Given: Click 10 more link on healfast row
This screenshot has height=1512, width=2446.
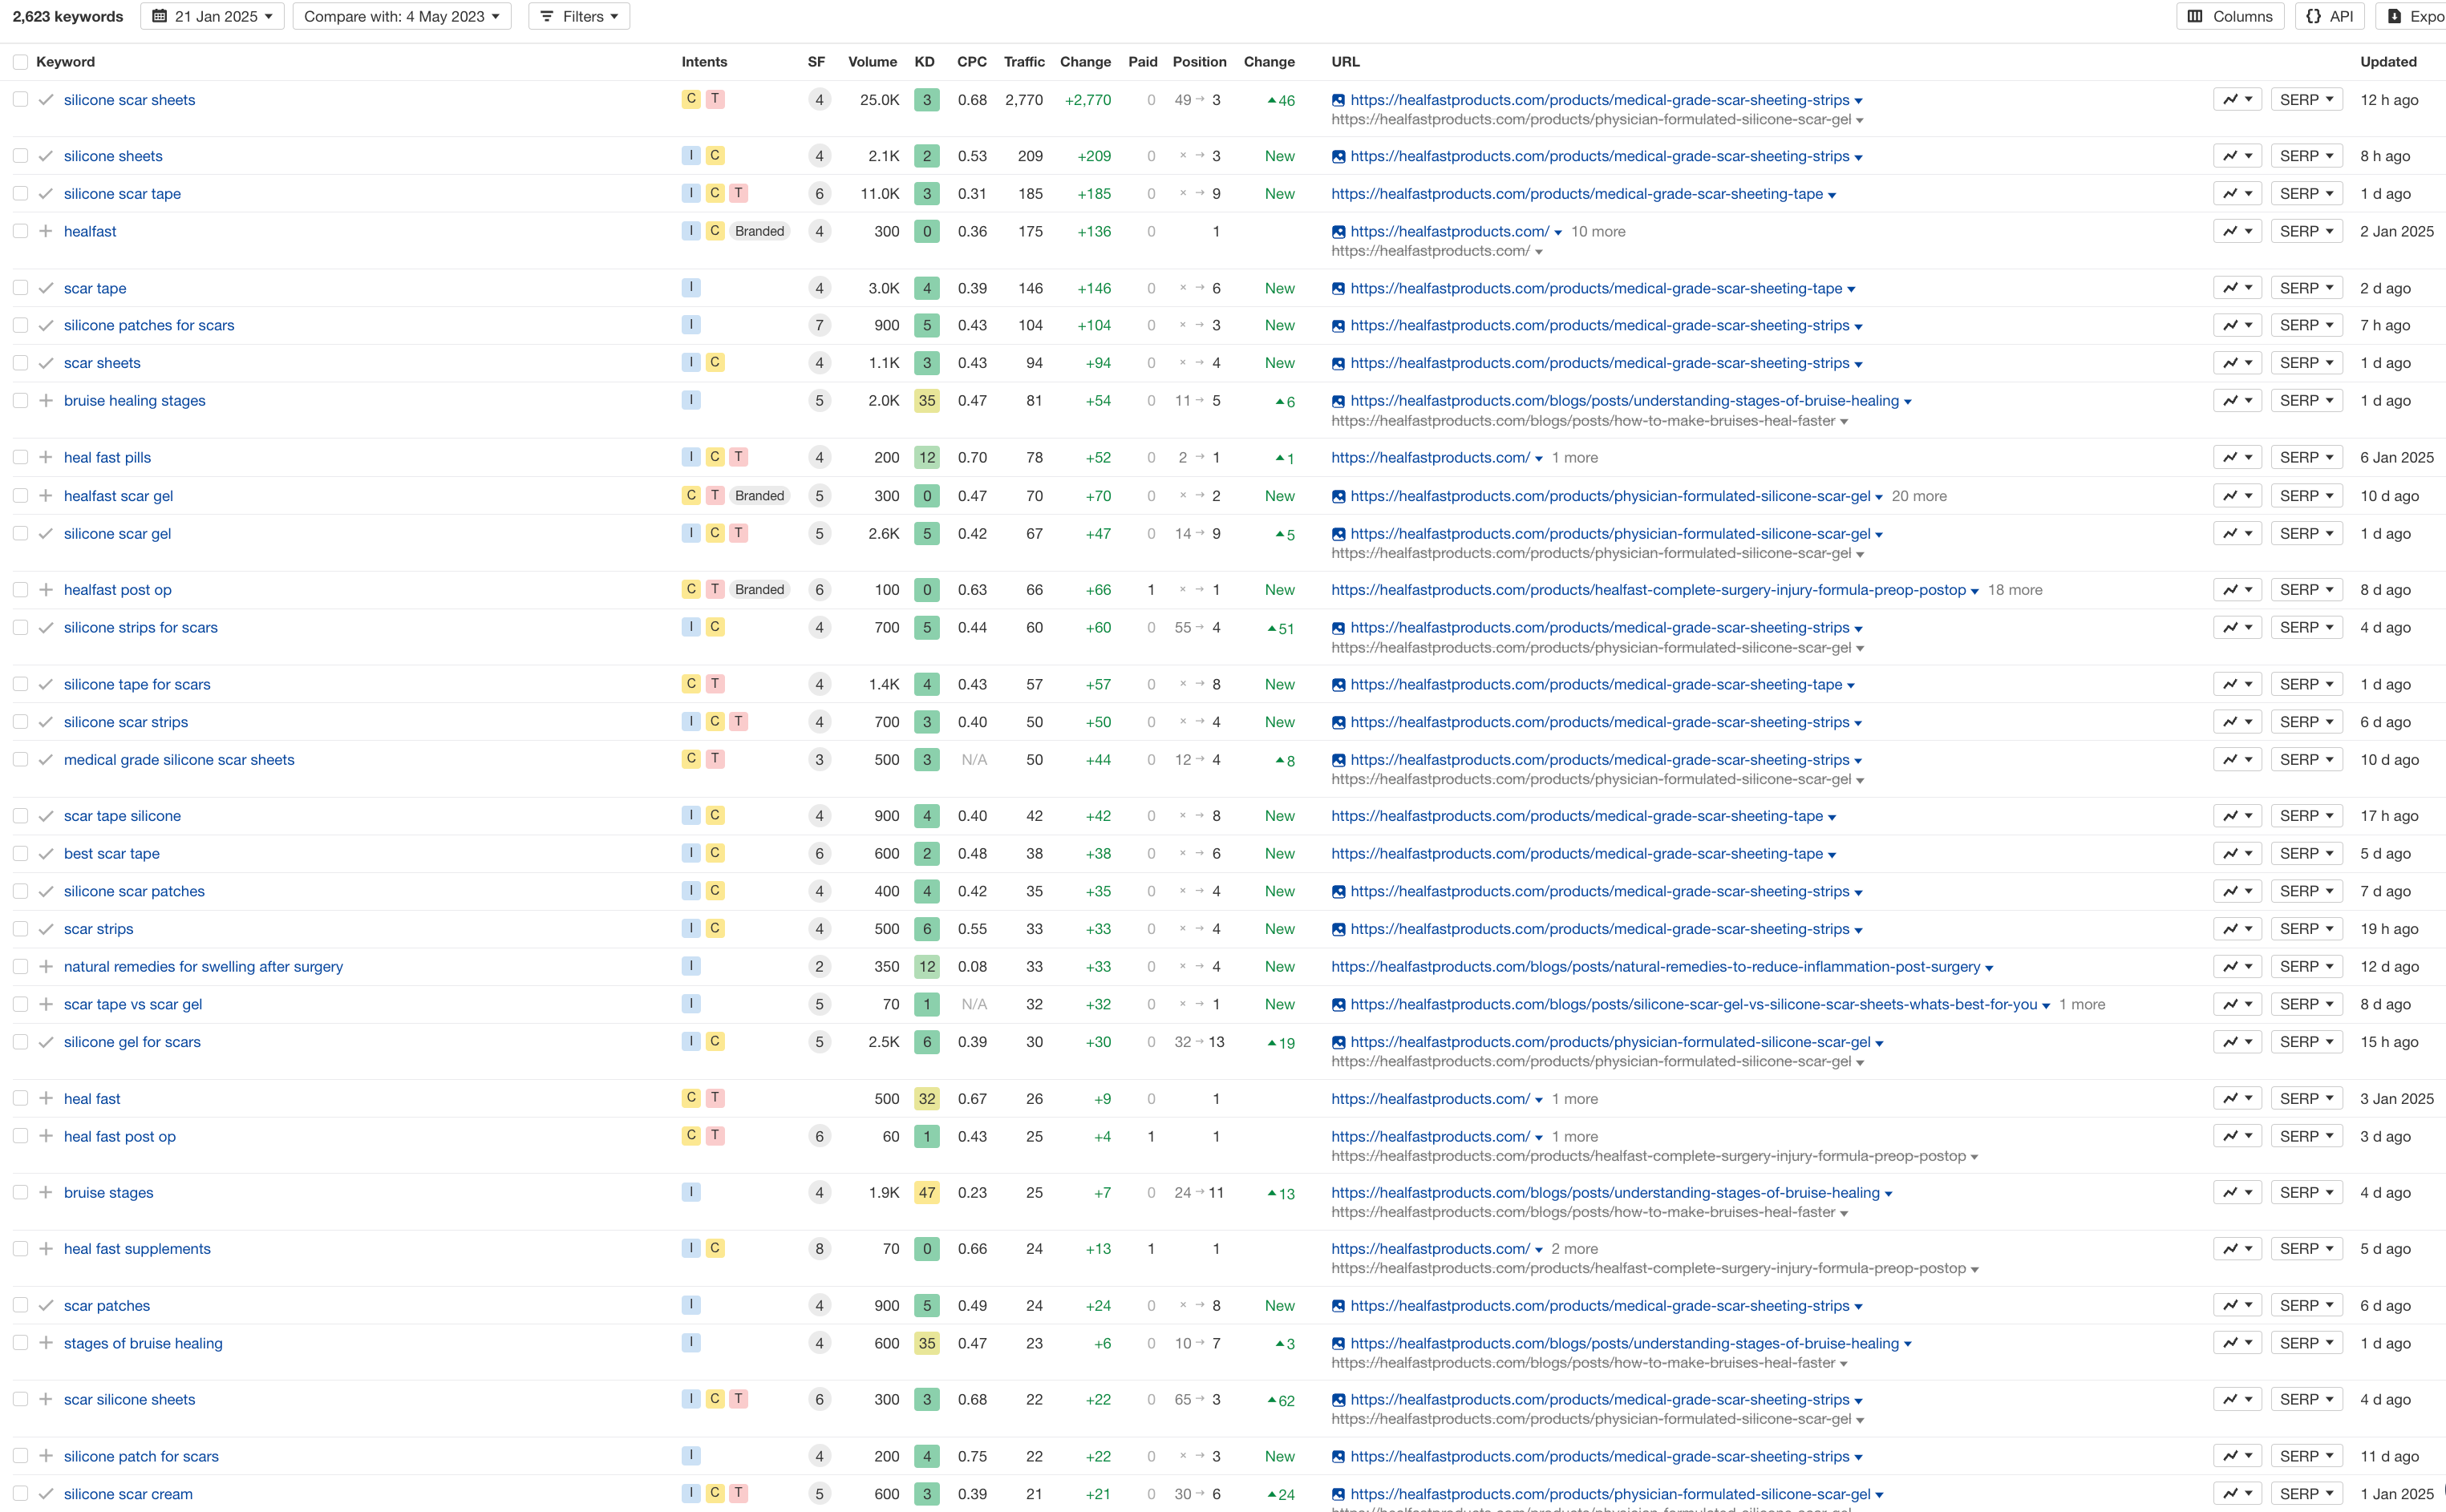Looking at the screenshot, I should tap(1598, 231).
